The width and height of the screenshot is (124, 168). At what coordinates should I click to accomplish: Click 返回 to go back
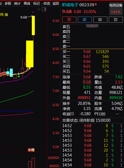55,4
